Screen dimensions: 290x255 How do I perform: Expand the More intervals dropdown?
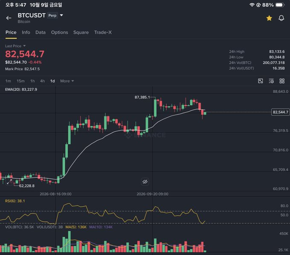[67, 81]
